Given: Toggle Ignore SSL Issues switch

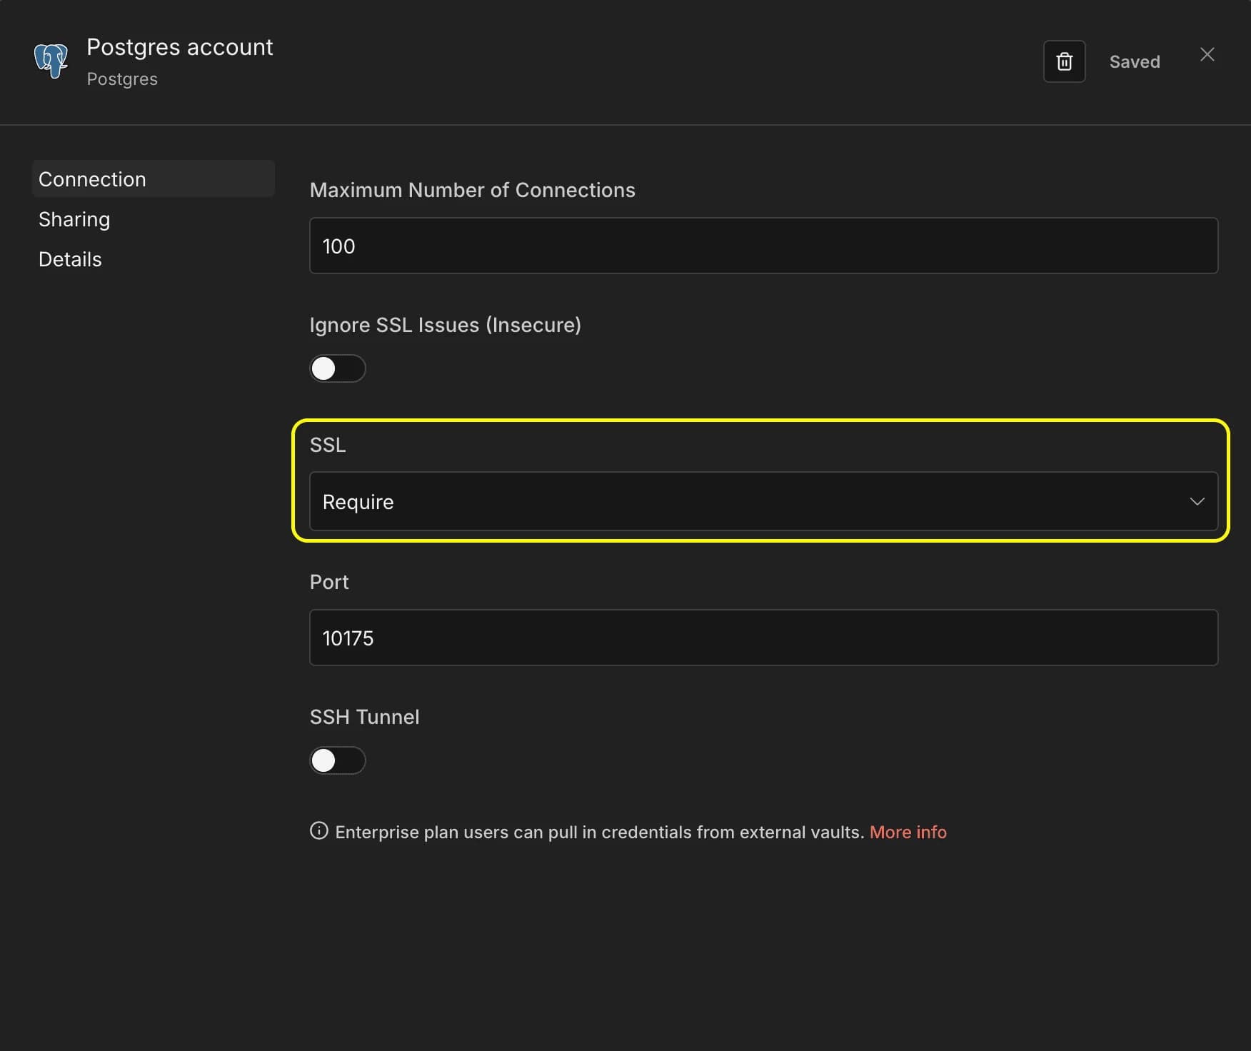Looking at the screenshot, I should [338, 368].
